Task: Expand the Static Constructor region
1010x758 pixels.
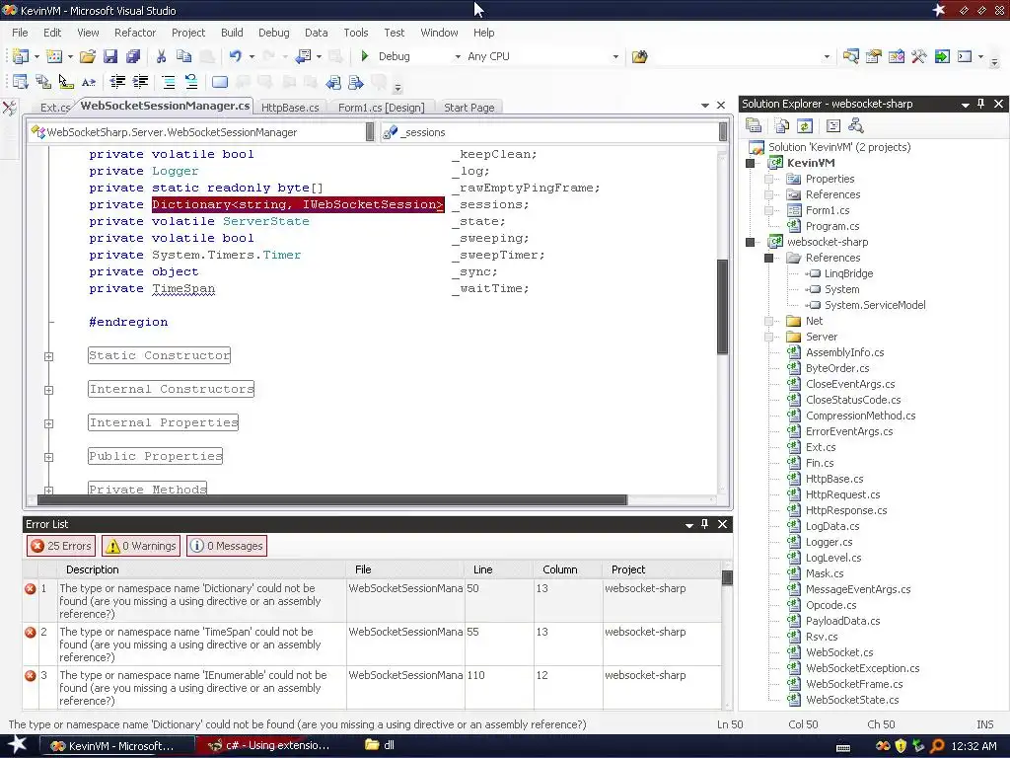Action: tap(49, 356)
